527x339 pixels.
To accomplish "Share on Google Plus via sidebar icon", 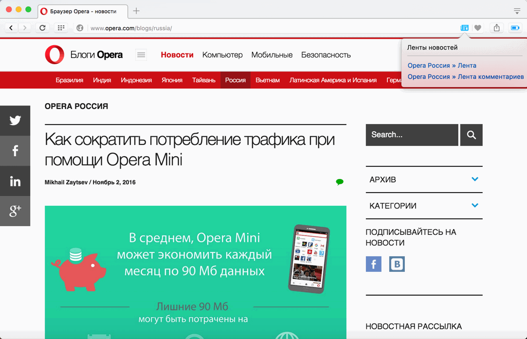I will 15,211.
